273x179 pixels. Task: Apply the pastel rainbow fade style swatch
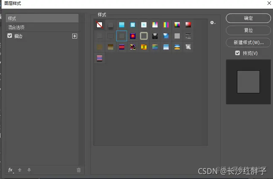tap(155, 25)
